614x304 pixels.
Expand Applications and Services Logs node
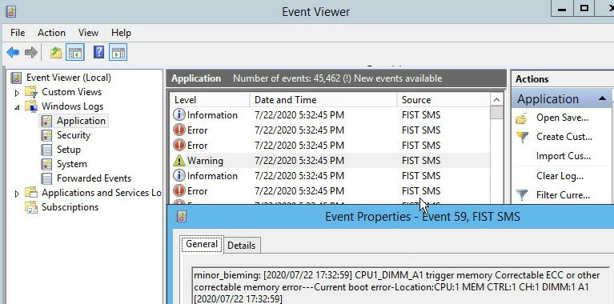click(17, 194)
